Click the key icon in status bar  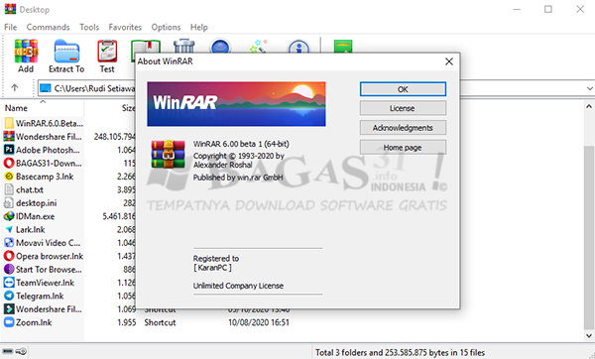pos(21,351)
